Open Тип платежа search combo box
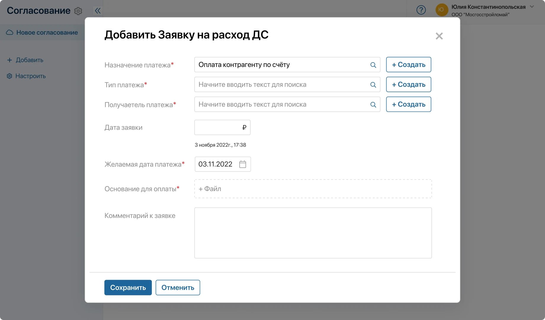545x320 pixels. [281, 85]
